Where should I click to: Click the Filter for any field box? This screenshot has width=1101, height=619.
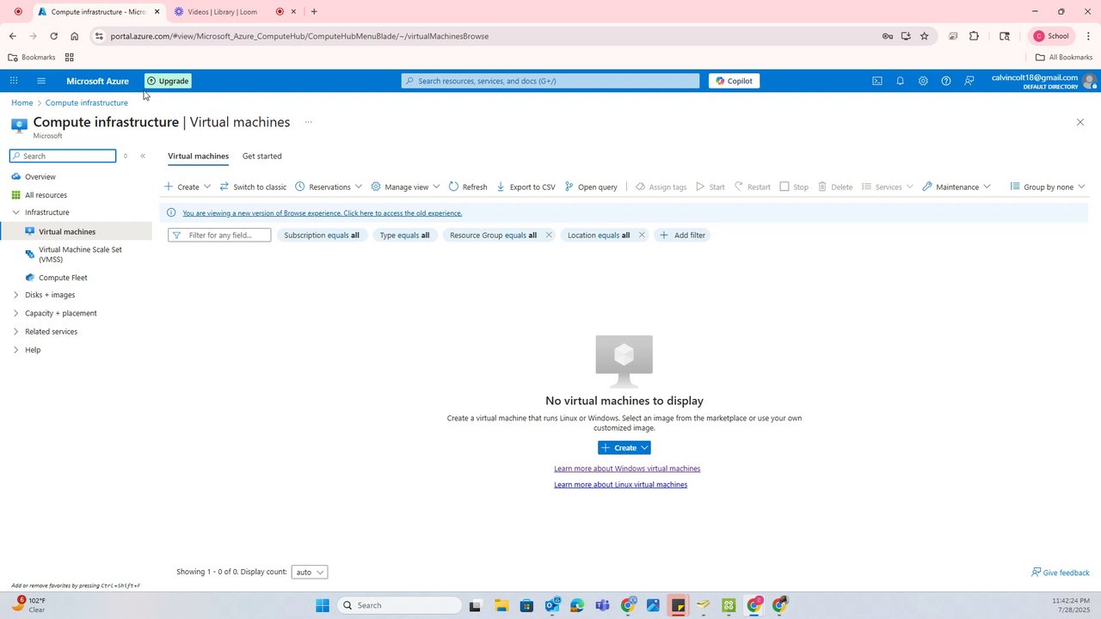point(219,235)
